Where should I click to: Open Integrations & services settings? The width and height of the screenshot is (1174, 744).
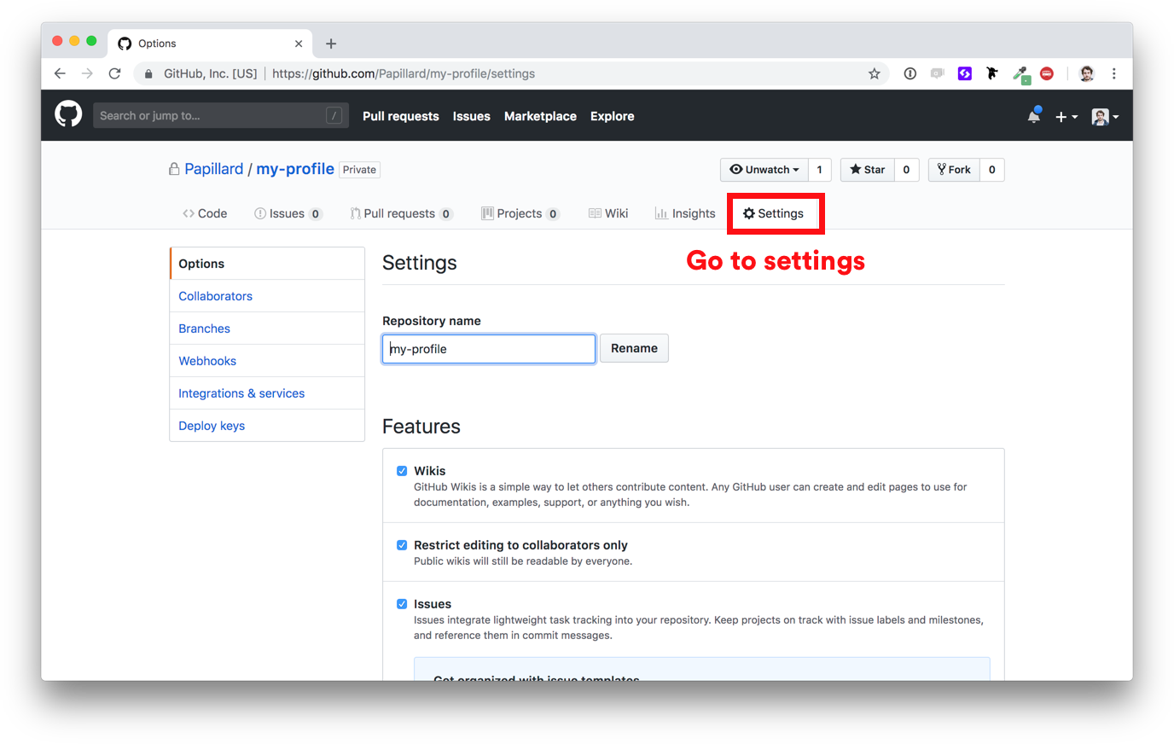(x=267, y=393)
